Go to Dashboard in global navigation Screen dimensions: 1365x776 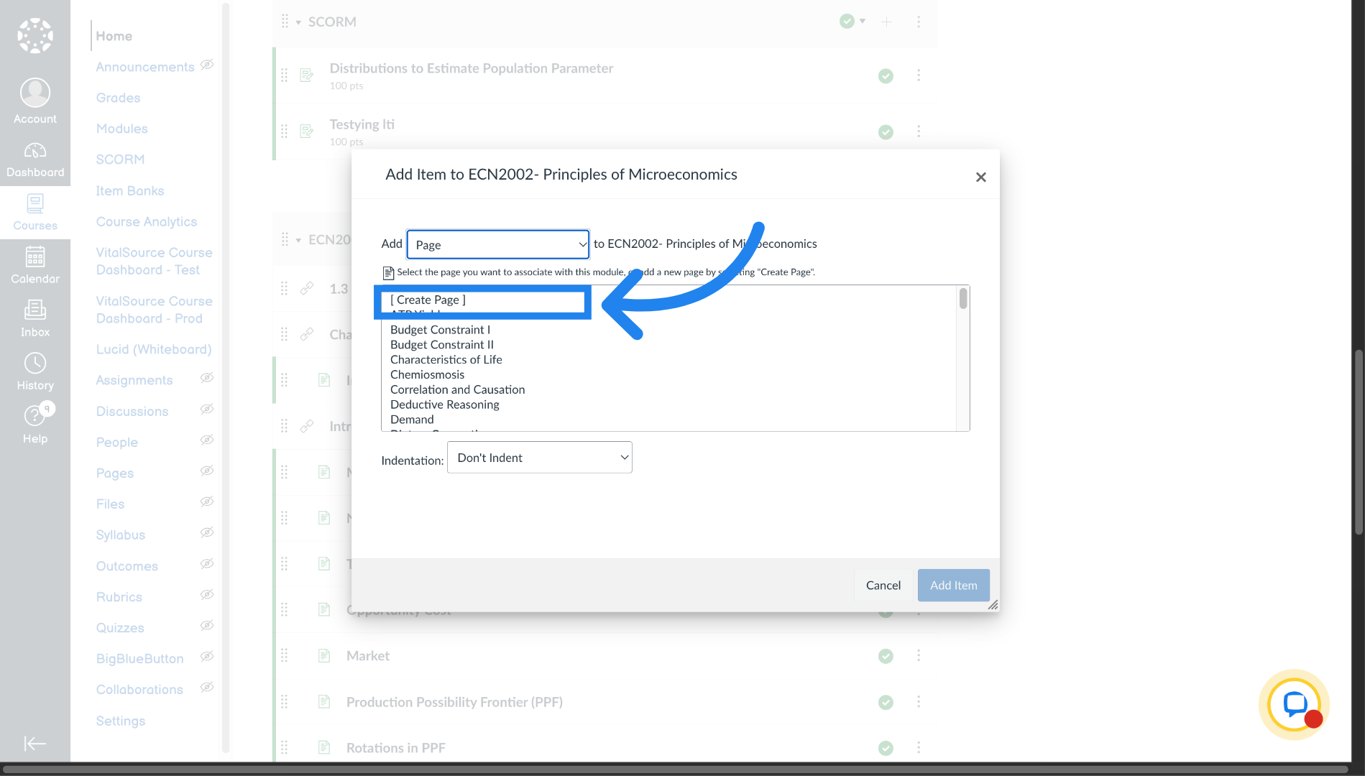[35, 160]
